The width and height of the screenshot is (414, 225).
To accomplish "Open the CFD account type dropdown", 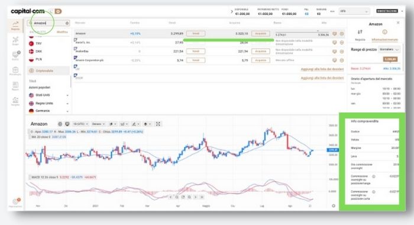I will point(354,11).
